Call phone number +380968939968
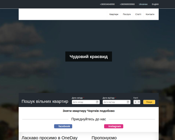 click(x=127, y=4)
